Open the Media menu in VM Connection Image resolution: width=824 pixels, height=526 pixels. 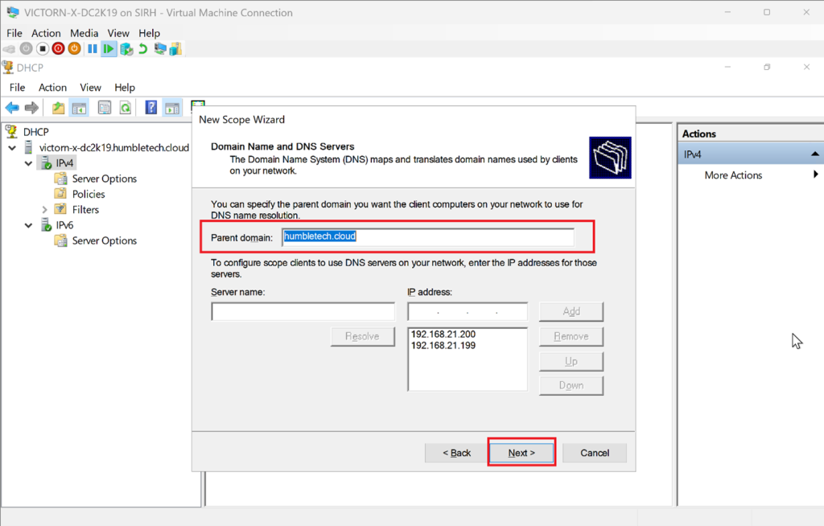(x=84, y=33)
